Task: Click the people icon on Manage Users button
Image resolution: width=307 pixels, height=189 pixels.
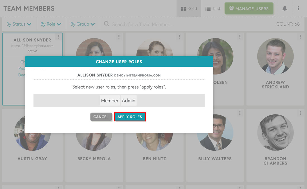Action: click(231, 8)
